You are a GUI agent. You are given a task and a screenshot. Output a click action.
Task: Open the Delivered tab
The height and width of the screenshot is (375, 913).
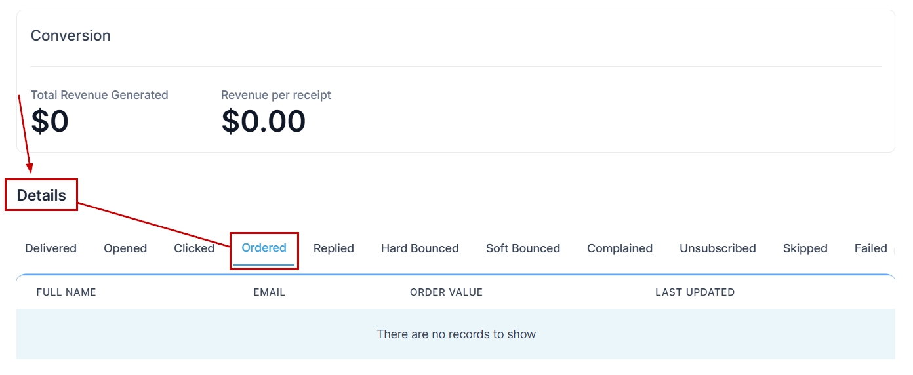pos(51,248)
